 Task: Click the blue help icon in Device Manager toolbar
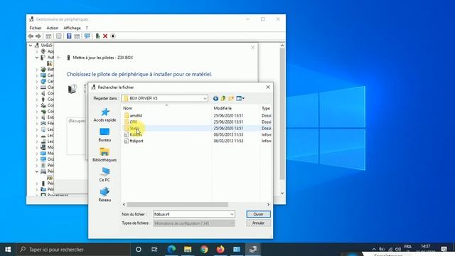[x=69, y=36]
